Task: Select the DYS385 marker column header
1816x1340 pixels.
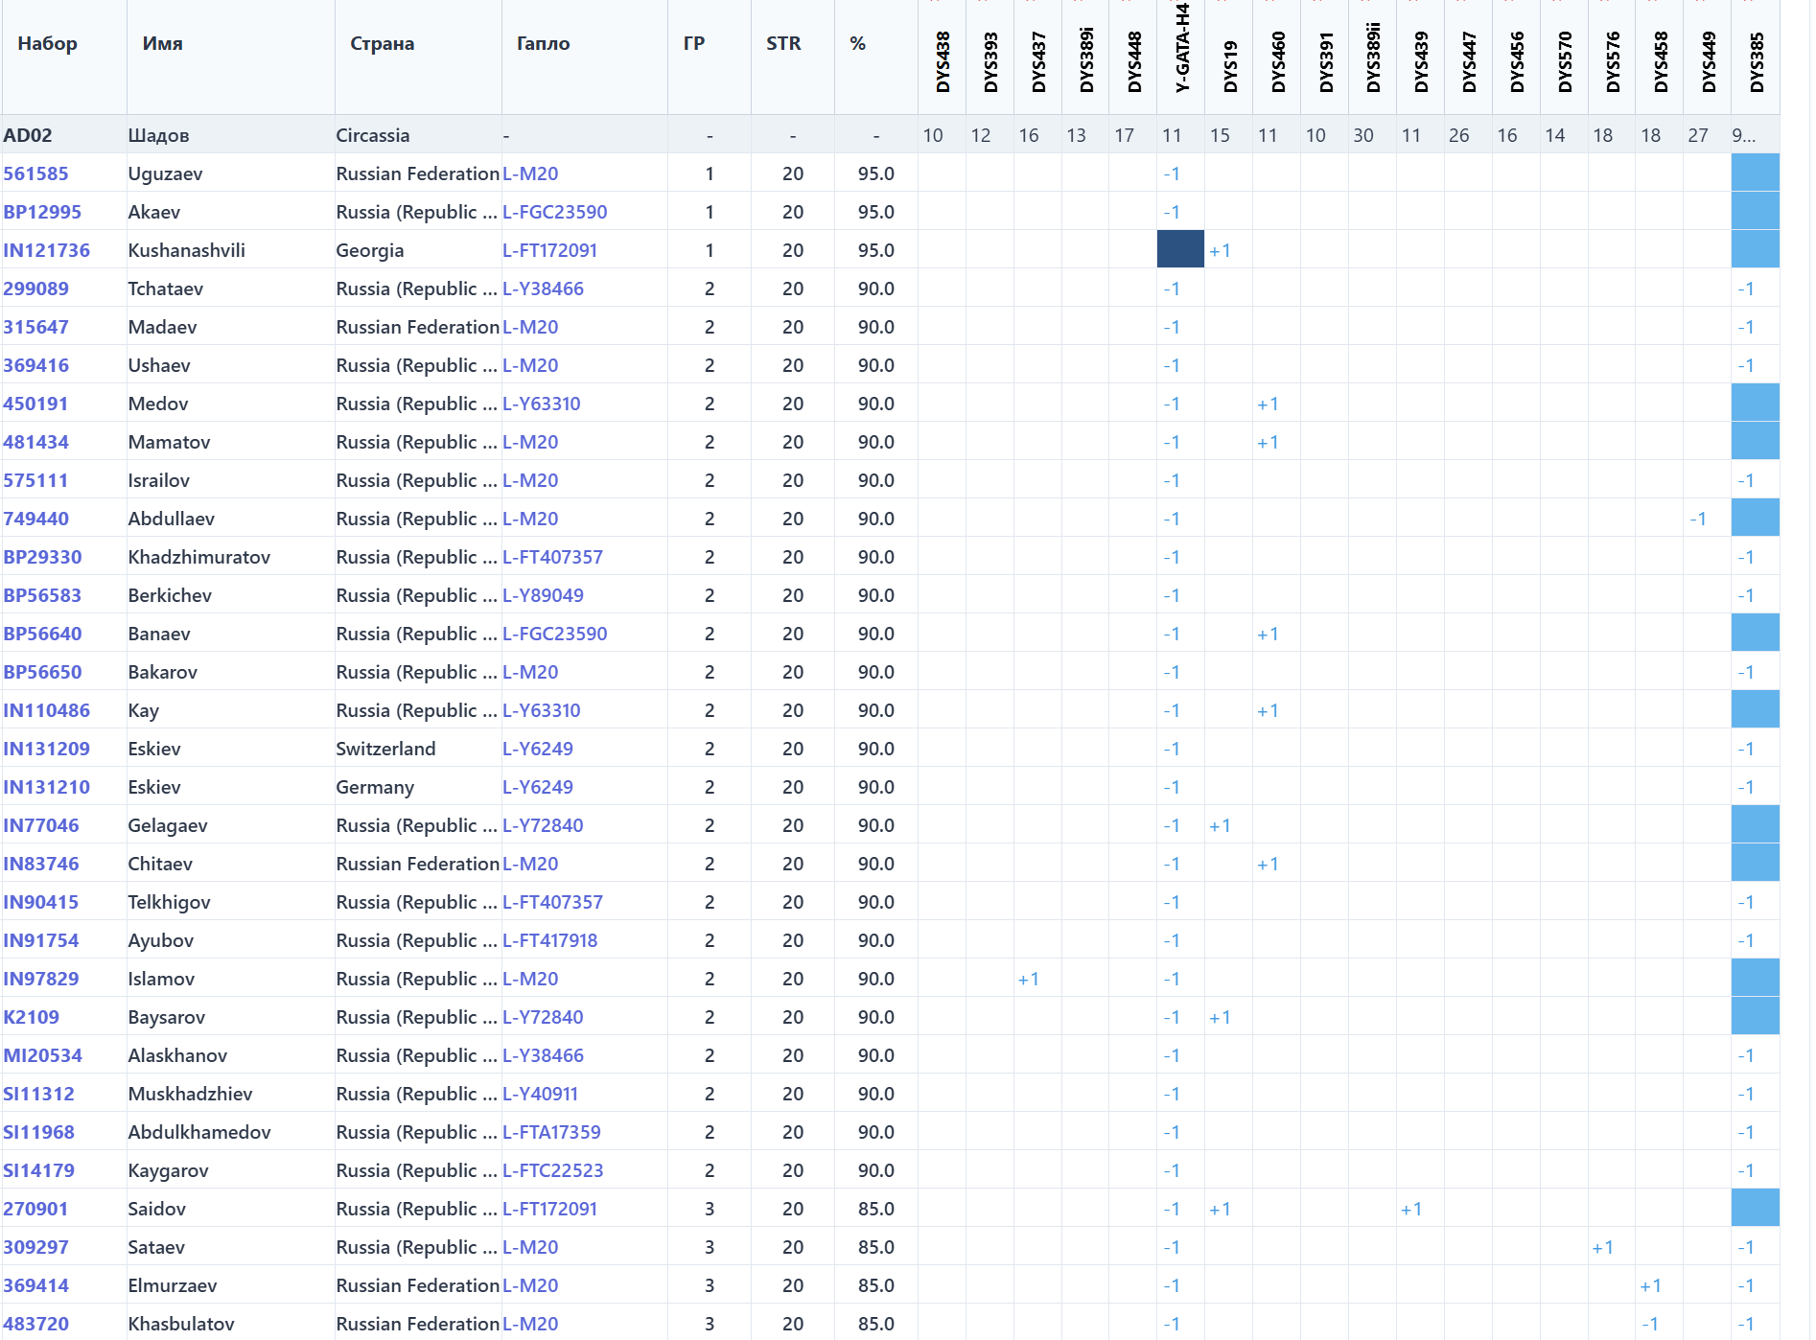Action: [x=1756, y=61]
